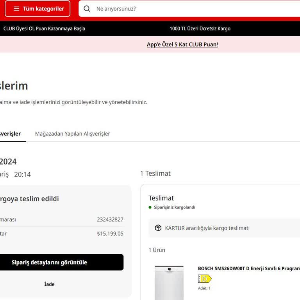The height and width of the screenshot is (300, 300).
Task: Click the Adet: 1 quantity text
Action: (x=204, y=288)
